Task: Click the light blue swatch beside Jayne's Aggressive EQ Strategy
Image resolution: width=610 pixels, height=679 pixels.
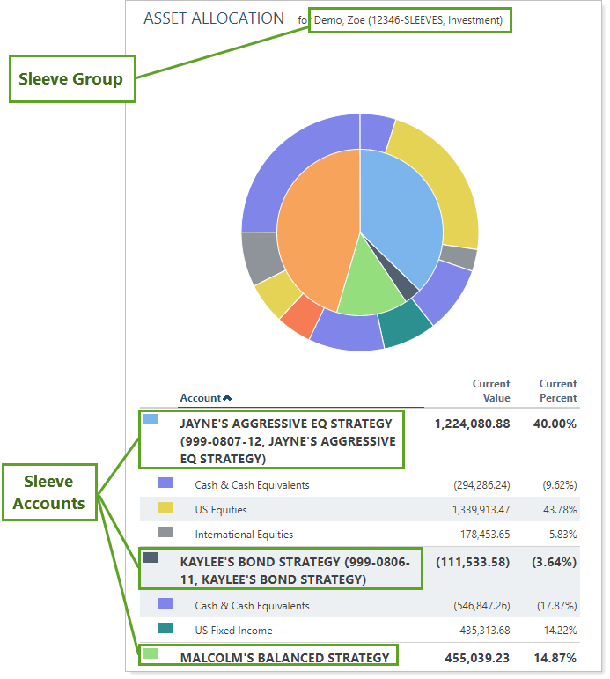Action: click(x=151, y=420)
